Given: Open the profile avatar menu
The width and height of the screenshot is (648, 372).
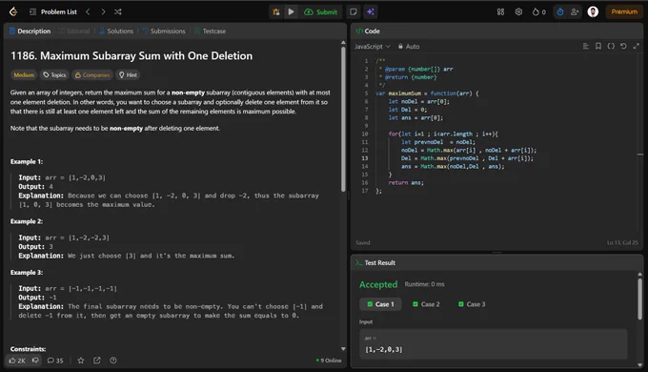Looking at the screenshot, I should [x=593, y=12].
